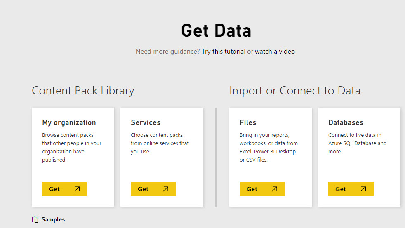Open the Samples link
This screenshot has height=228, width=405.
coord(53,219)
